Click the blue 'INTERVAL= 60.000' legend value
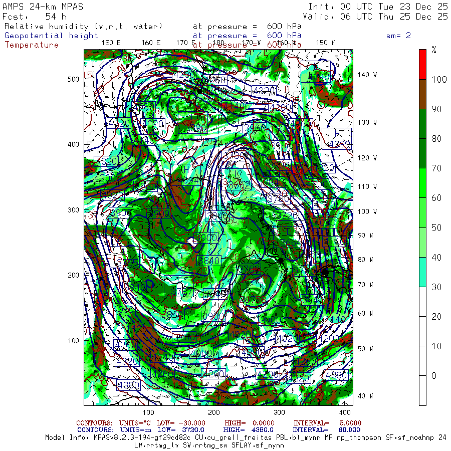The height and width of the screenshot is (451, 451). click(327, 430)
